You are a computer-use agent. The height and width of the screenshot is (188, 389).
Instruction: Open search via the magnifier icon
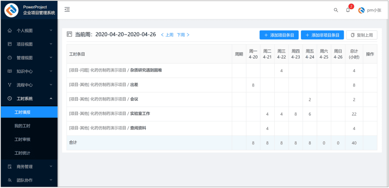(x=336, y=10)
